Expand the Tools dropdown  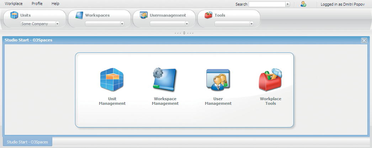[x=251, y=24]
